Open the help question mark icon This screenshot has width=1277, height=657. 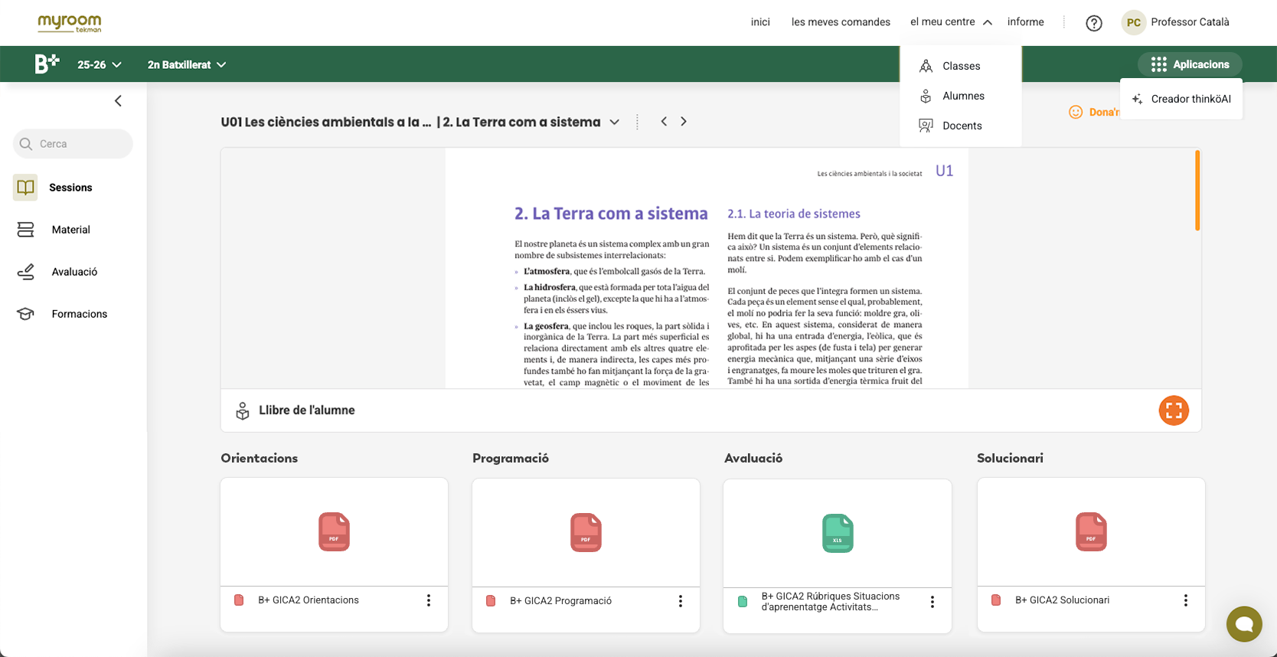(x=1094, y=23)
